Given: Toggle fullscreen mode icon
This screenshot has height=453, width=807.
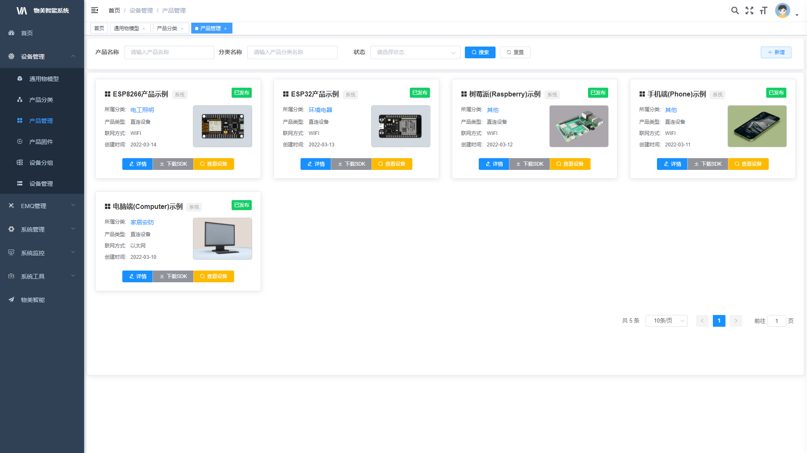Looking at the screenshot, I should (749, 10).
